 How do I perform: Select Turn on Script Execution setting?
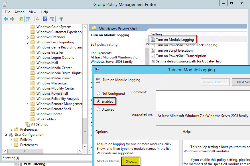click(174, 50)
